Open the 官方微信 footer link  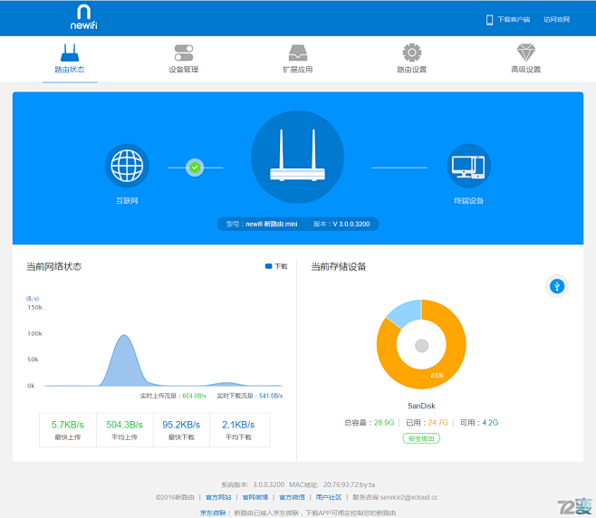(292, 497)
